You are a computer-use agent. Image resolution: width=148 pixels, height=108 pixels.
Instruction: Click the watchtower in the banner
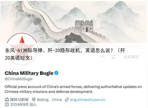click(84, 27)
